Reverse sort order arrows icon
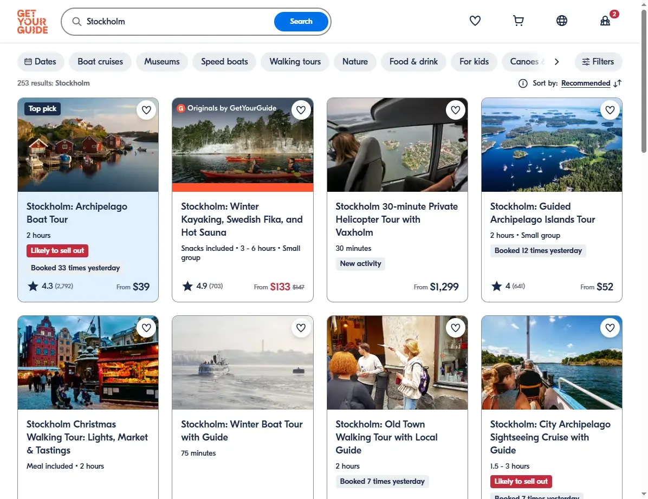The height and width of the screenshot is (499, 648). point(618,83)
